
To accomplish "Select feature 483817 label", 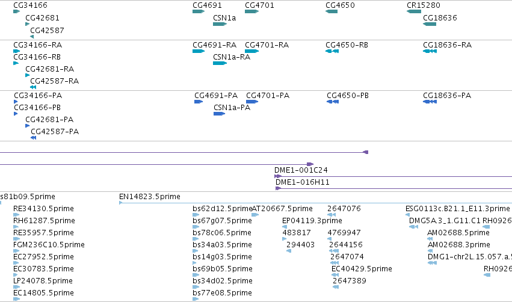I will (x=297, y=233).
